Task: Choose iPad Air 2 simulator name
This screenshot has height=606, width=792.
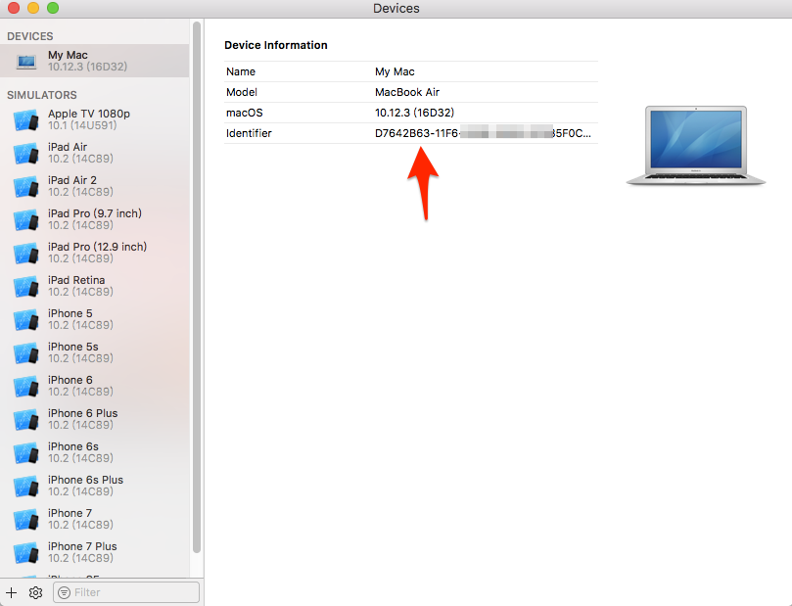Action: (72, 180)
